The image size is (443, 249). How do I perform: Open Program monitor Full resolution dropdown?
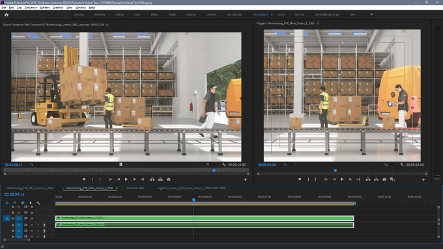[390, 164]
